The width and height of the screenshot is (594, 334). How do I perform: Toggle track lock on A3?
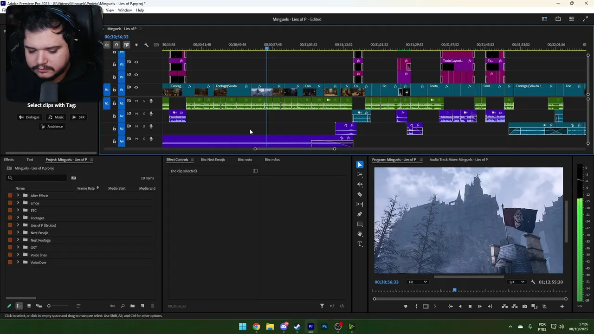(114, 128)
